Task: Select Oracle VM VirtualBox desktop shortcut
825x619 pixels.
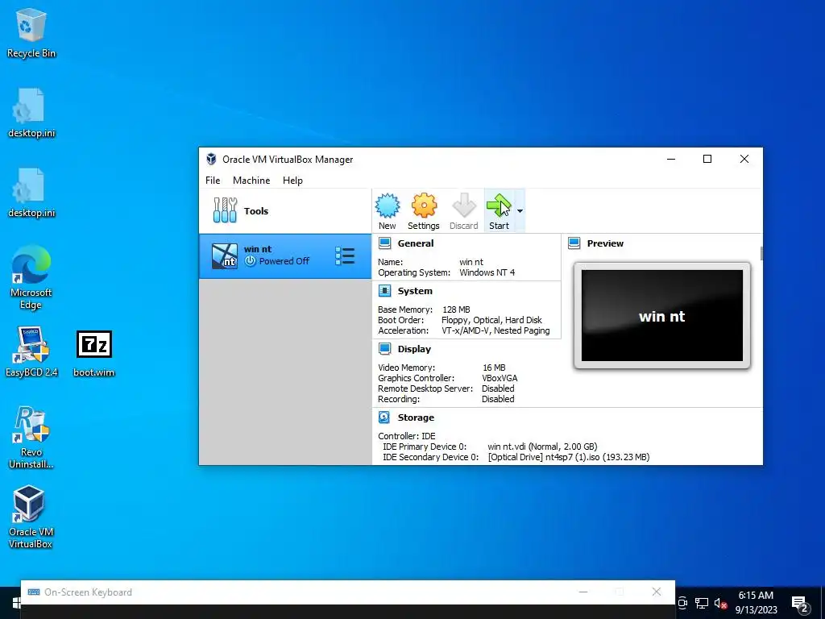Action: (31, 517)
